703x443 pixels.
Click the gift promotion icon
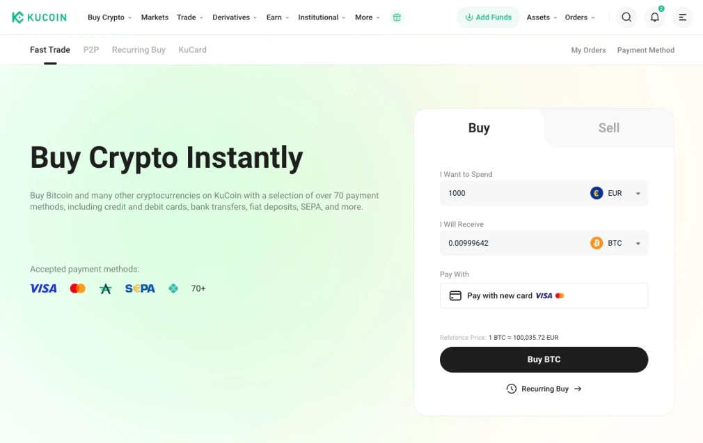397,17
